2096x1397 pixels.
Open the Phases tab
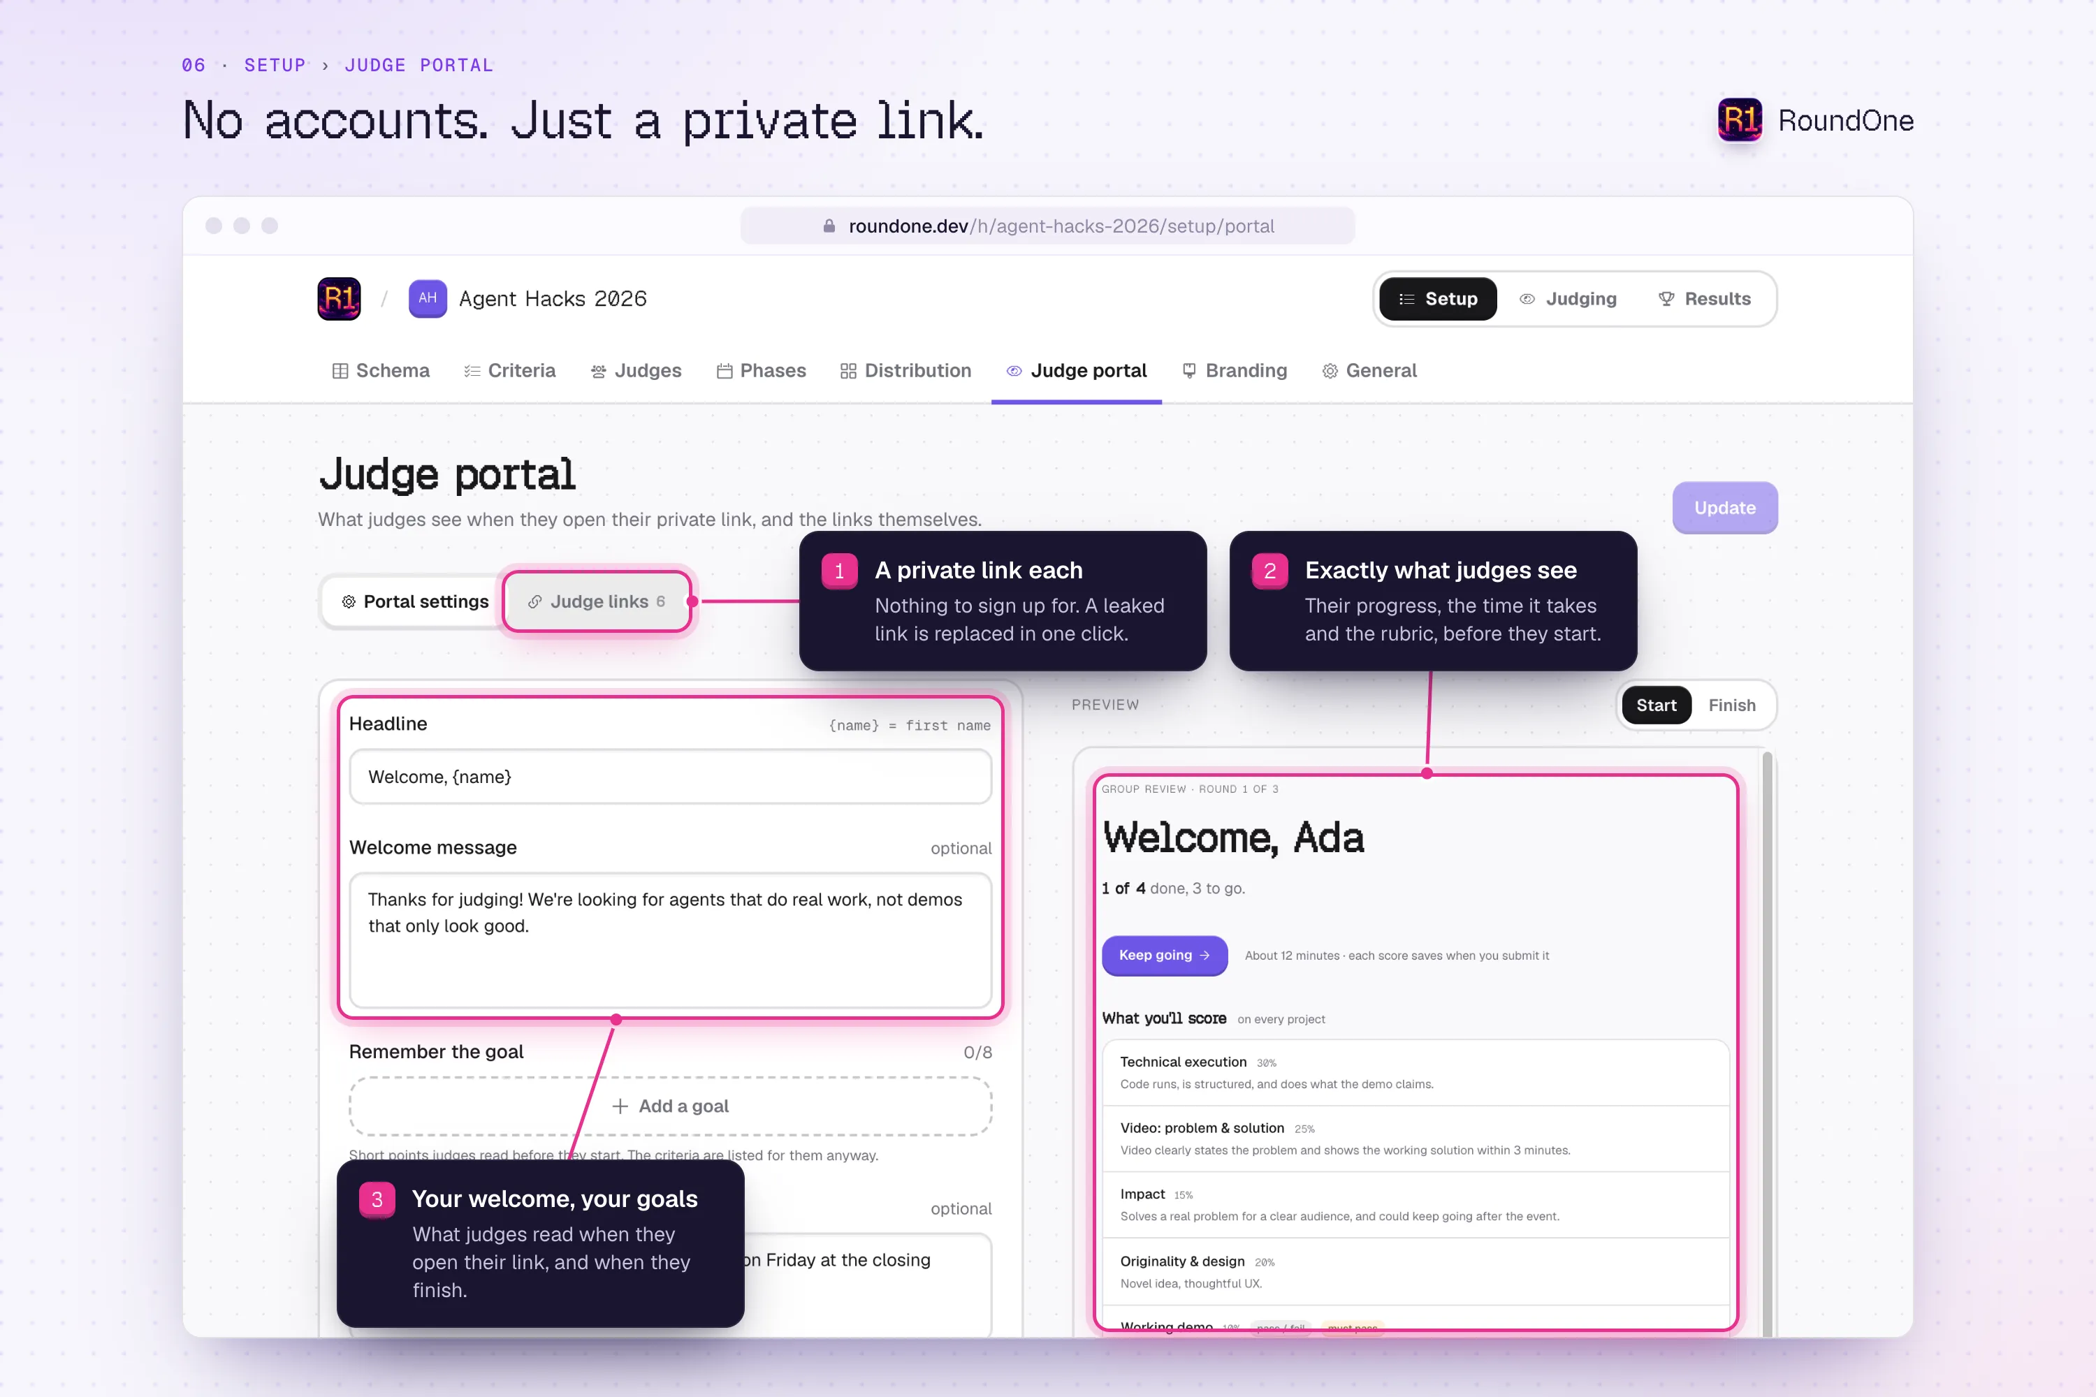pyautogui.click(x=761, y=371)
